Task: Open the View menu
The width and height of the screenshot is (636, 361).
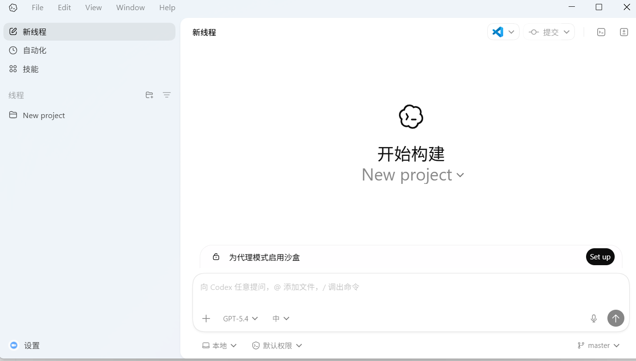Action: pos(93,7)
